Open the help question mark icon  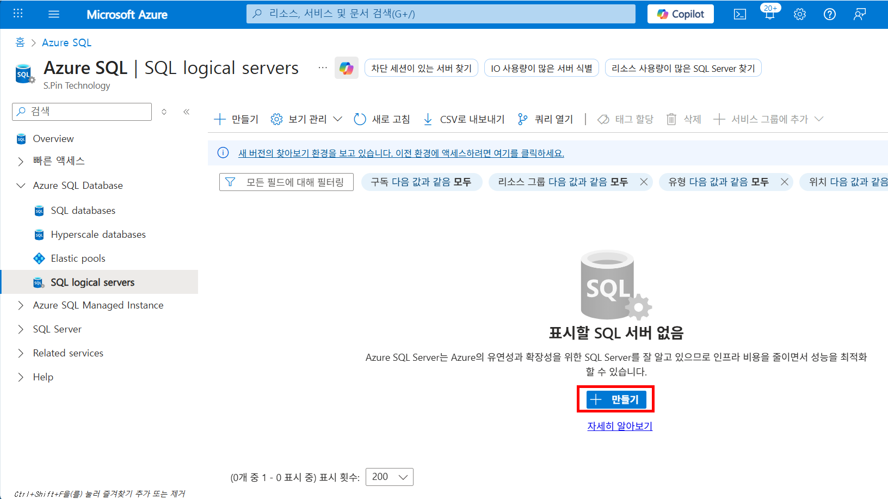(x=829, y=14)
